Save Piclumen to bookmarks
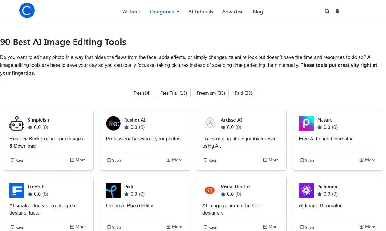 click(x=307, y=227)
